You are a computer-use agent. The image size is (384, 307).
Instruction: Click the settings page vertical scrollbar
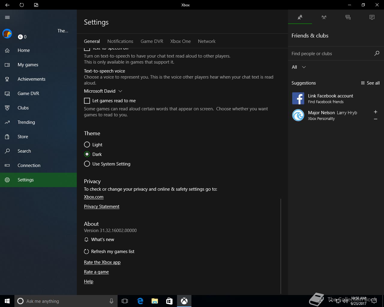tap(281, 246)
